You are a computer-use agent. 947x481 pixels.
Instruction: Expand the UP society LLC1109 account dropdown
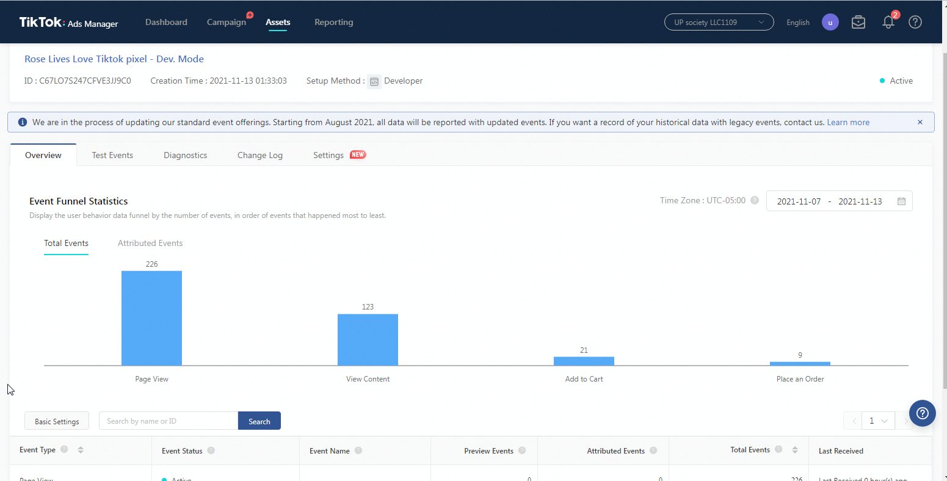pos(719,23)
